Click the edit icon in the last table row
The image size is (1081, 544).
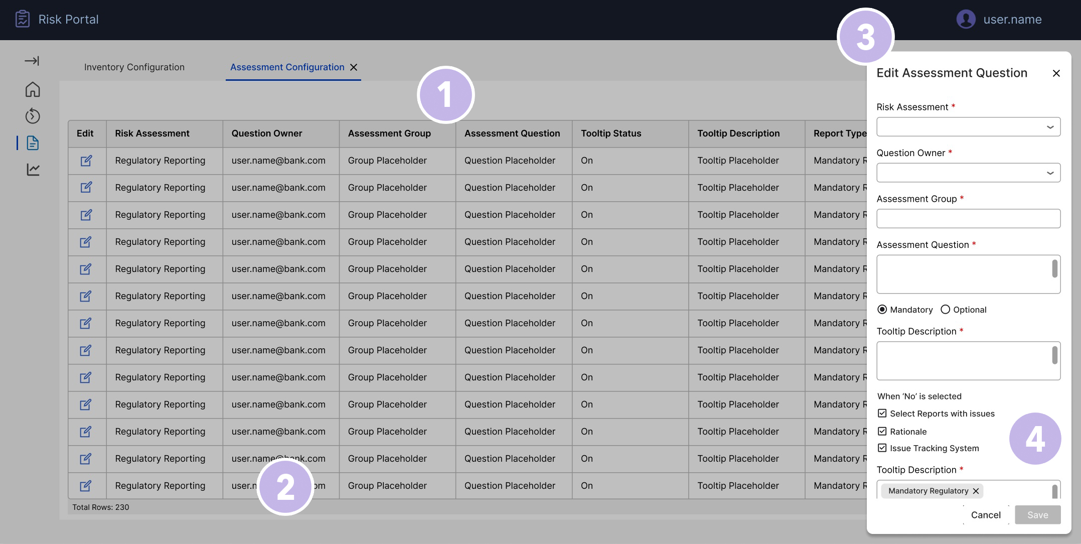click(x=86, y=486)
